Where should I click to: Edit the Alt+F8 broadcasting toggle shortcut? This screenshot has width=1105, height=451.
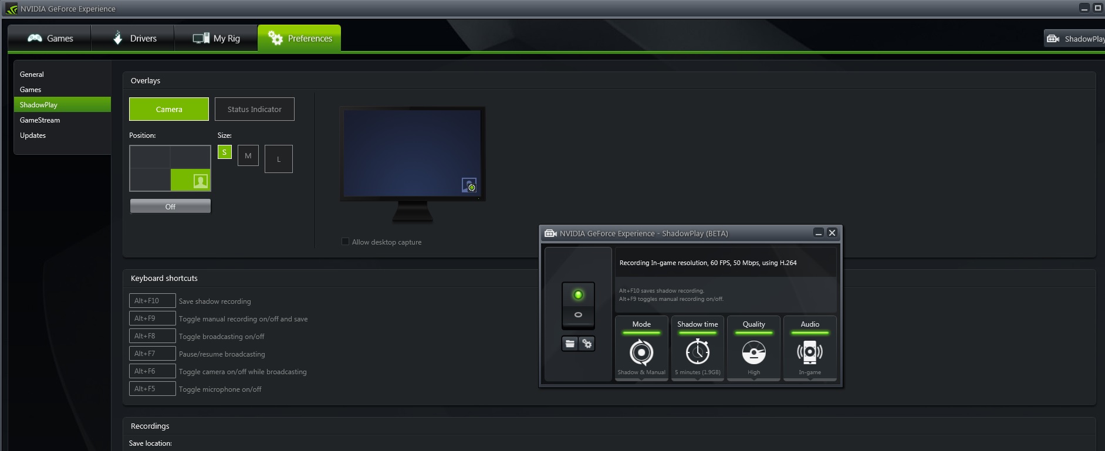[x=153, y=336]
